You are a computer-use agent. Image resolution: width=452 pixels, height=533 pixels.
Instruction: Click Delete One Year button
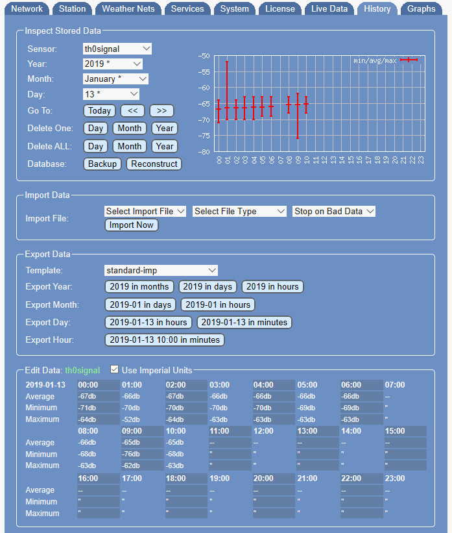165,129
